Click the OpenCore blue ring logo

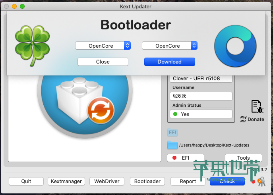click(x=235, y=46)
